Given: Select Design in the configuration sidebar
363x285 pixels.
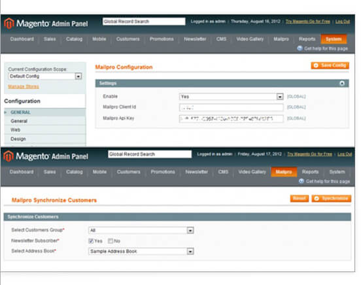Looking at the screenshot, I should 45,139.
